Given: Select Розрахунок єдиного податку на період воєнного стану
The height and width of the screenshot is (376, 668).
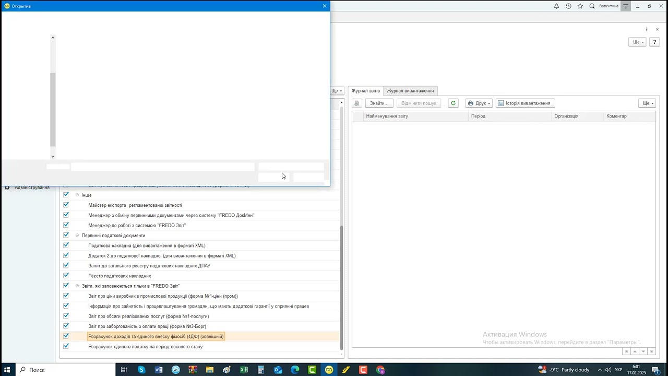Looking at the screenshot, I should [145, 346].
